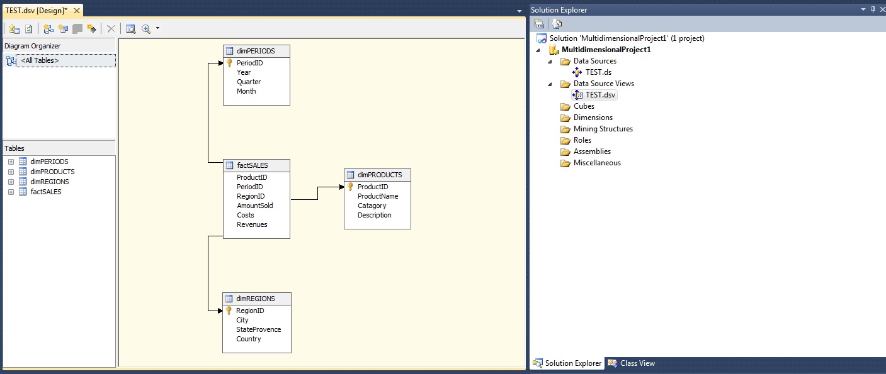The image size is (886, 374).
Task: Click the Show All Files icon
Action: coord(557,24)
